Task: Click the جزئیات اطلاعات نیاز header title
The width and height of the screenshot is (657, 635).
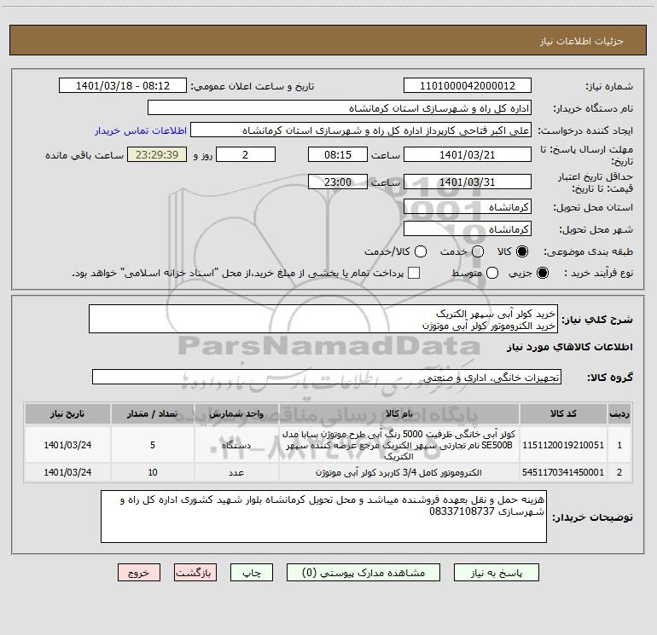Action: point(581,41)
